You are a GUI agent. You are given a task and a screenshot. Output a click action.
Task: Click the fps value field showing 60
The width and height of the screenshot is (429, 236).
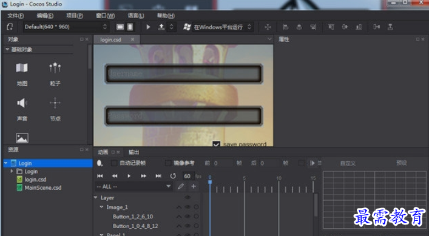tap(187, 176)
